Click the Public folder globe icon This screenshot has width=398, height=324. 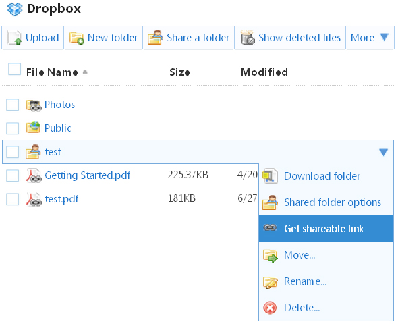(x=33, y=128)
